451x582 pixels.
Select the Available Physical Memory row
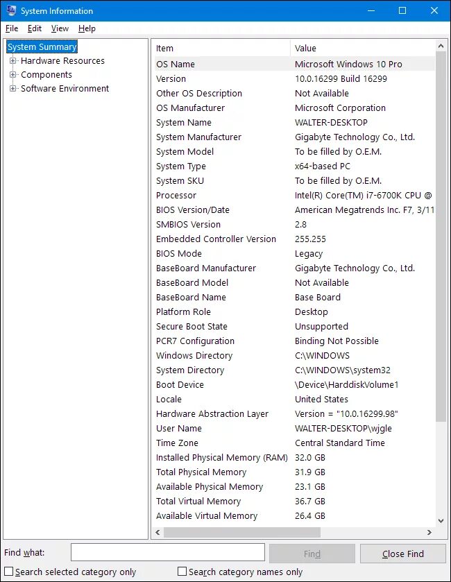(x=294, y=486)
